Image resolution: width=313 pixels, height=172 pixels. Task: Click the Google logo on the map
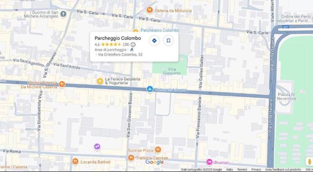coord(154,162)
